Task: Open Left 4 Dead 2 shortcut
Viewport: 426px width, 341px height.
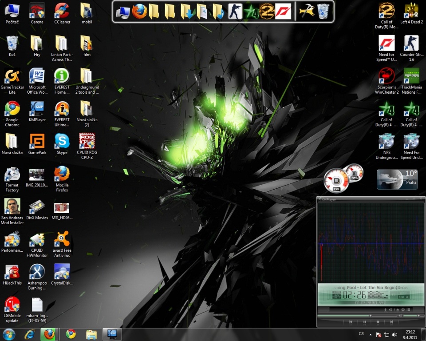Action: tap(411, 11)
